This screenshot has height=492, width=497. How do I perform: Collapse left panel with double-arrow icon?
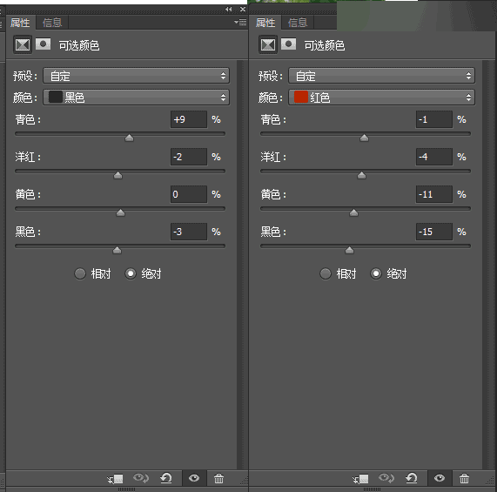click(x=229, y=10)
